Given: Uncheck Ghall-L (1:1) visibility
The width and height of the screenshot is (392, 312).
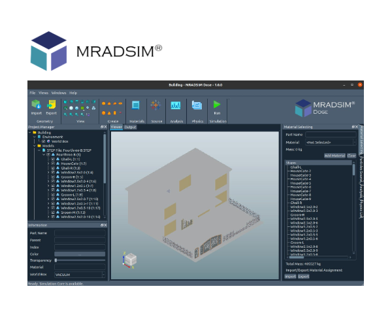Looking at the screenshot, I should 53,159.
